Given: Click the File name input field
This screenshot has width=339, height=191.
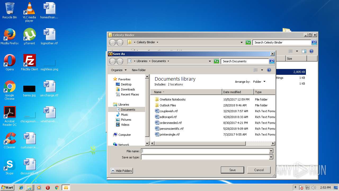Looking at the screenshot, I should pyautogui.click(x=205, y=151).
